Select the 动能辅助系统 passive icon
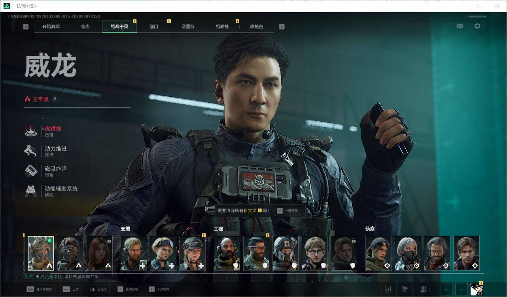 [x=31, y=191]
